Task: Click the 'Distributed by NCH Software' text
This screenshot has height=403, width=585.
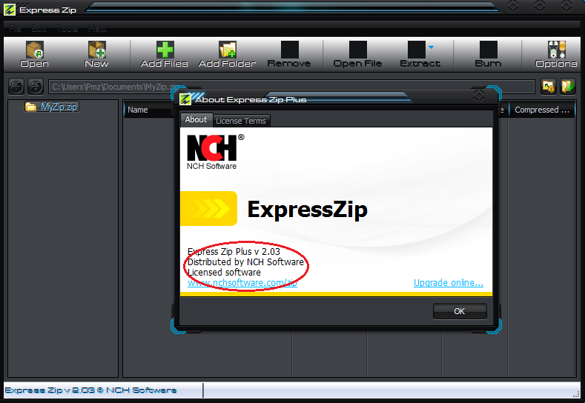Action: coord(245,262)
